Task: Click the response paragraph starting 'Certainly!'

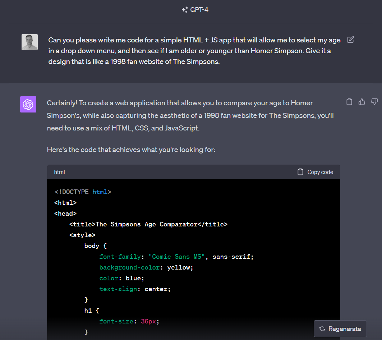Action: pyautogui.click(x=190, y=115)
